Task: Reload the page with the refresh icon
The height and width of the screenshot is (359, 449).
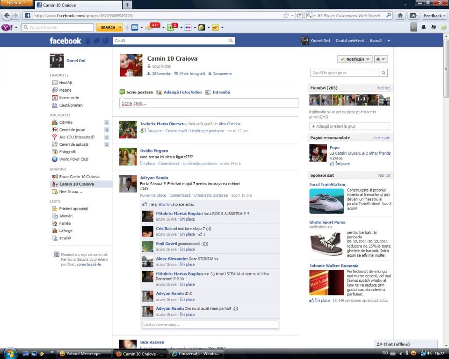Action: pos(299,15)
